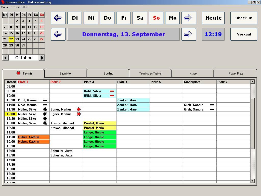The height and width of the screenshot is (196, 261).
Task: Click the Platz 7 column header
Action: pos(233,82)
